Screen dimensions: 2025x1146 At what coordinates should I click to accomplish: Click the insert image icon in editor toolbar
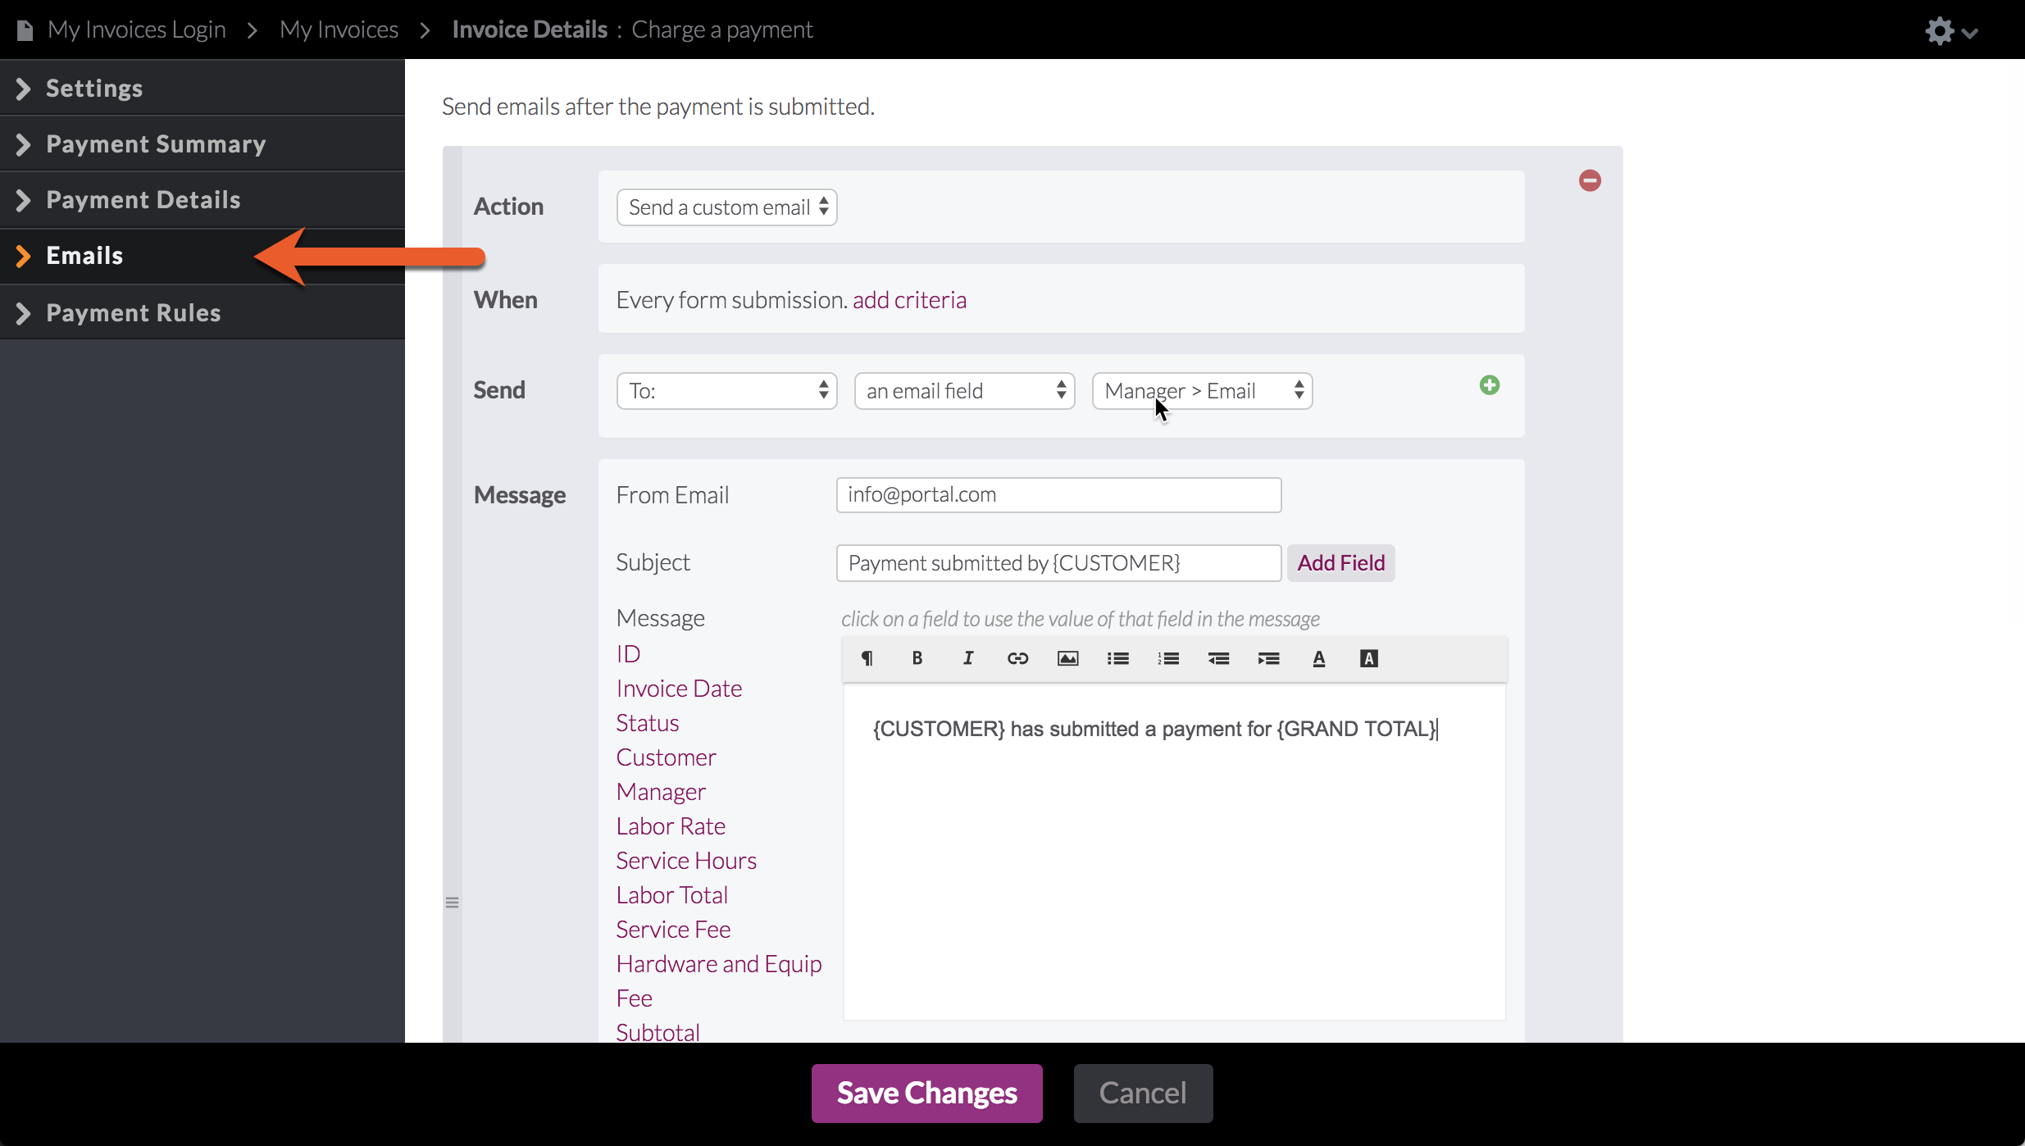[1067, 658]
